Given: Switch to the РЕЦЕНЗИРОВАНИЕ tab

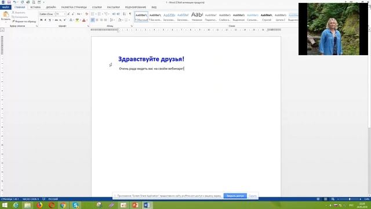Looking at the screenshot, I should 136,8.
